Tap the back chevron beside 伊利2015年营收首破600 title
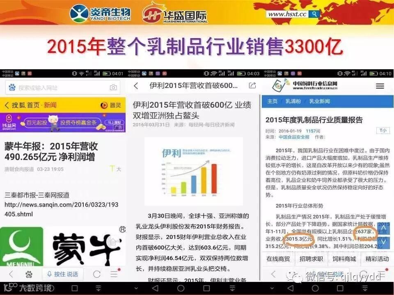 coord(136,86)
